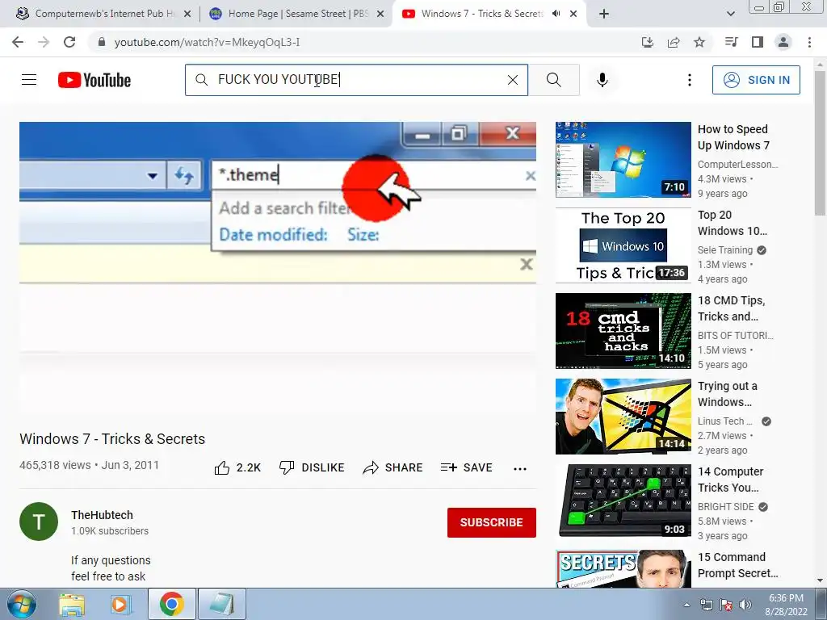This screenshot has height=620, width=827.
Task: Open Chrome profile avatar menu
Action: pos(783,42)
